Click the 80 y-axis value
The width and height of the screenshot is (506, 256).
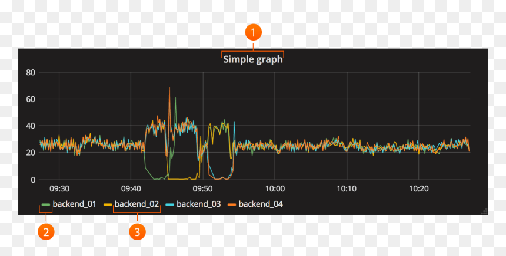click(31, 72)
